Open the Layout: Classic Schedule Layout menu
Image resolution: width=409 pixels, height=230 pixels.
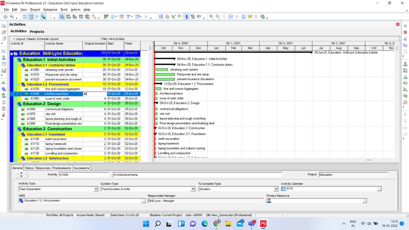(x=35, y=39)
